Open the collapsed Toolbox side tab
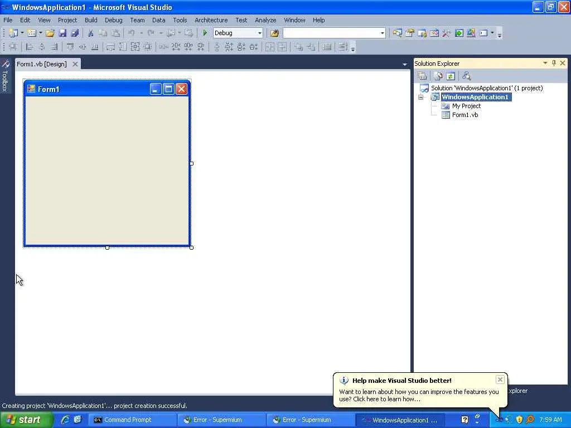Viewport: 571px width, 428px height. tap(5, 76)
